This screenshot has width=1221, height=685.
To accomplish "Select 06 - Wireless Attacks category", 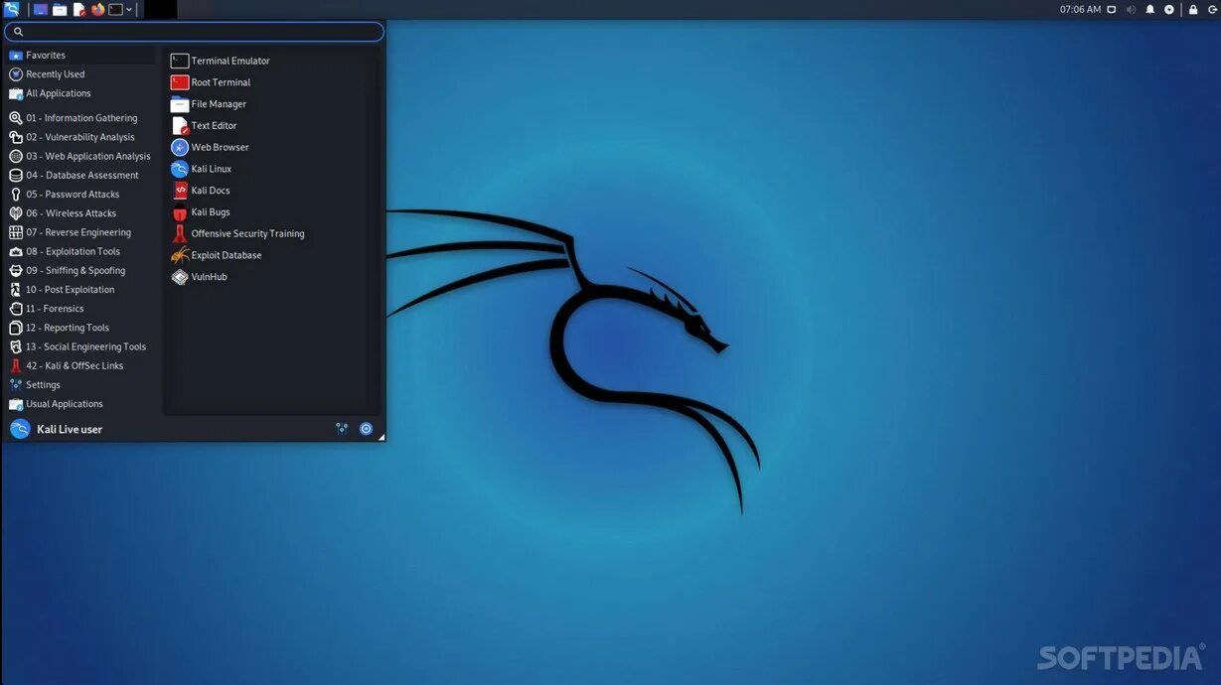I will (x=81, y=213).
